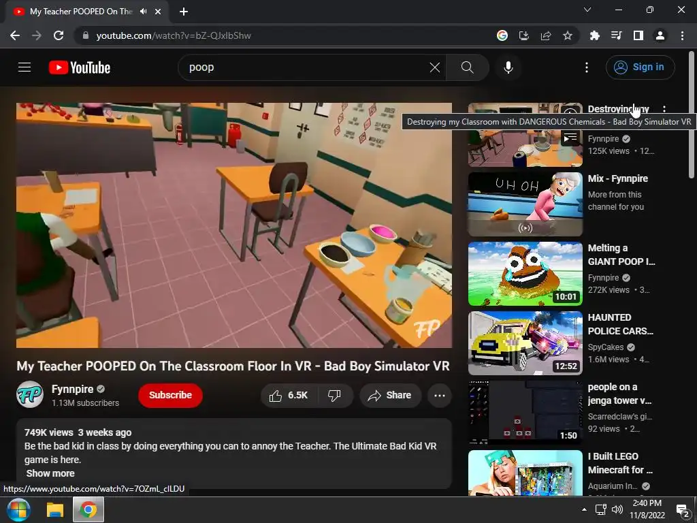
Task: Click I Built LEGO Minecraft title
Action: click(x=620, y=463)
